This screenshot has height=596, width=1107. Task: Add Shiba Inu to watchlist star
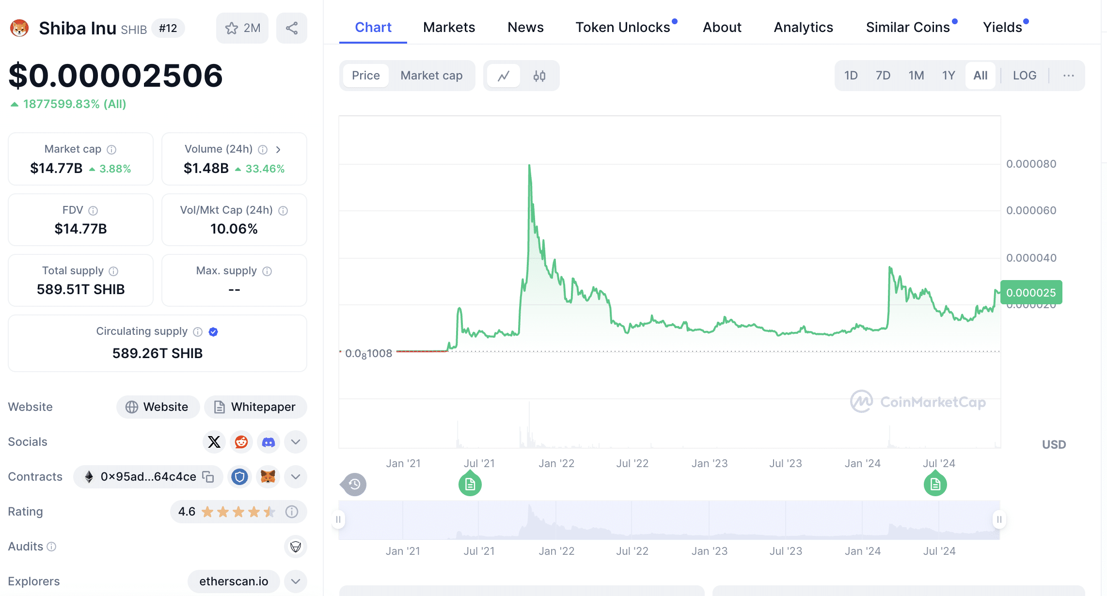[242, 28]
